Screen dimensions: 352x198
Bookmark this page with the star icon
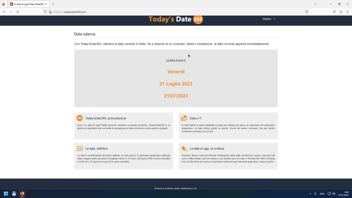point(307,12)
